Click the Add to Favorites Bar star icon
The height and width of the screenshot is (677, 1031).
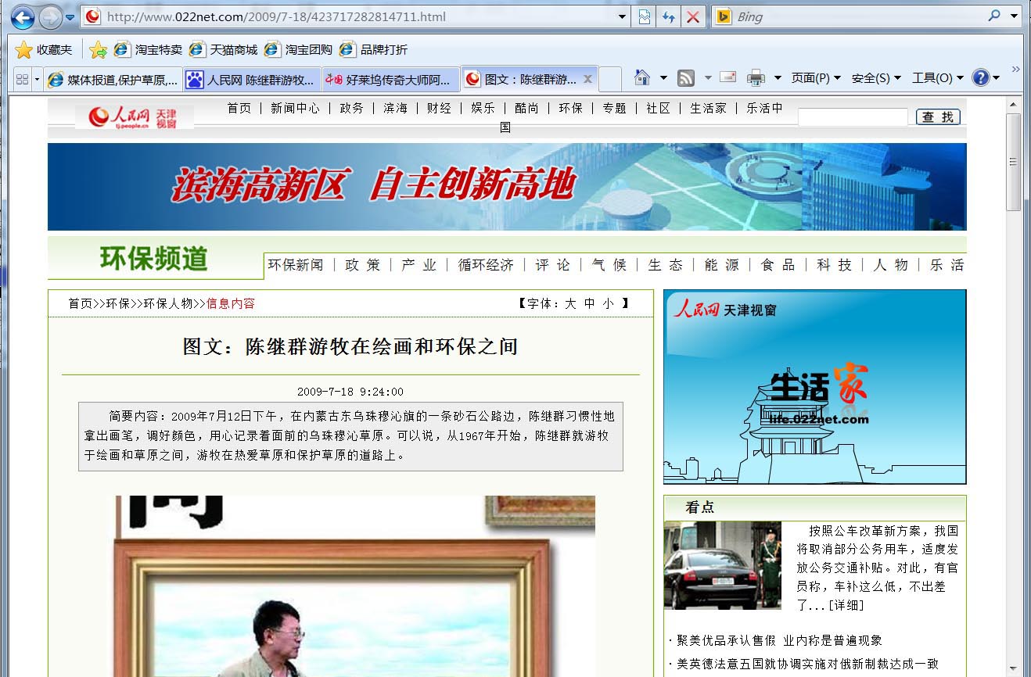tap(98, 50)
